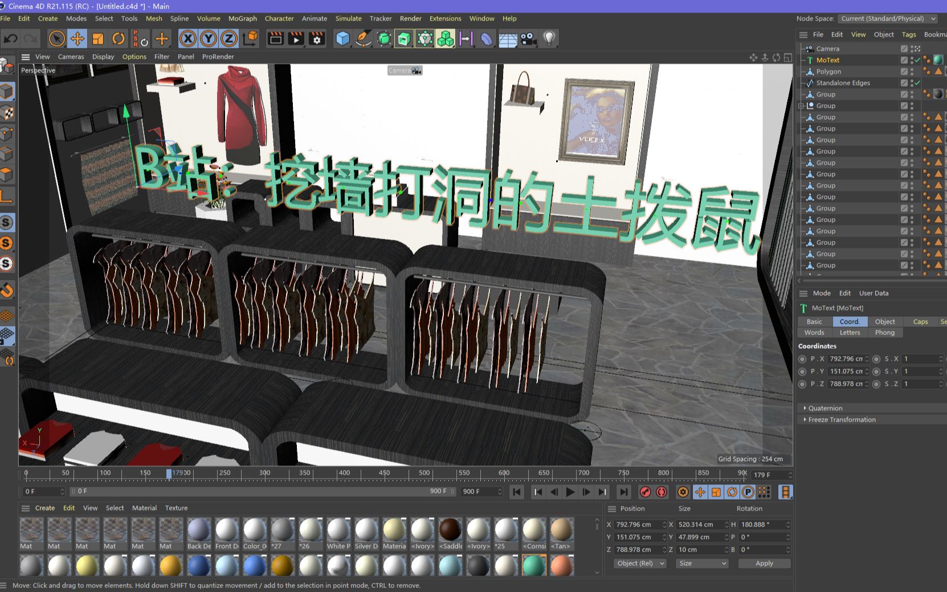
Task: Select the Move tool in the toolbar
Action: (77, 38)
